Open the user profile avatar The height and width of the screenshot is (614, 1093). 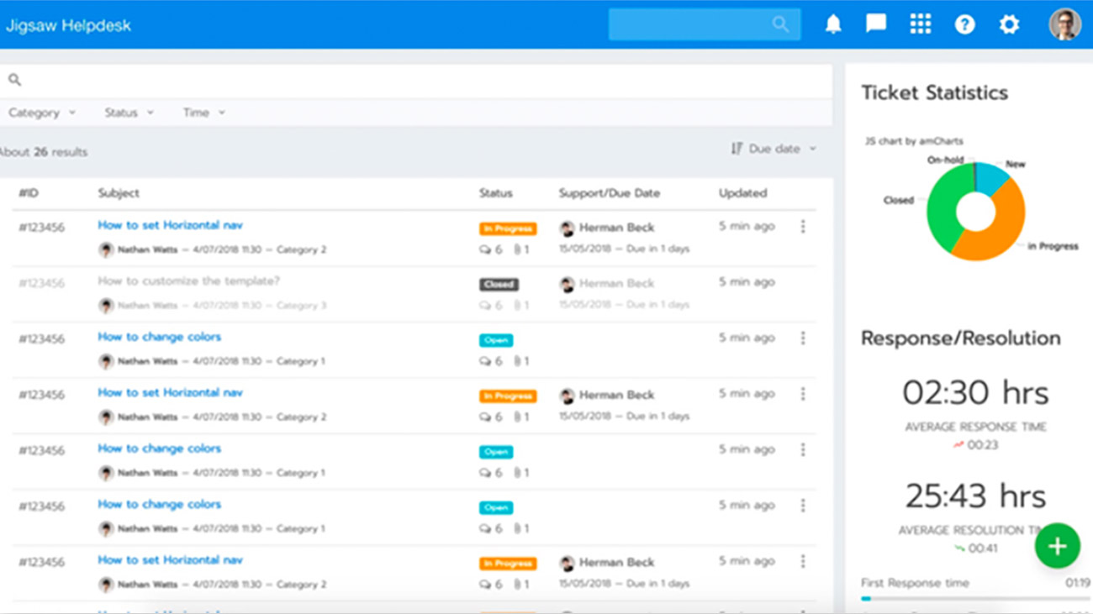[1064, 24]
